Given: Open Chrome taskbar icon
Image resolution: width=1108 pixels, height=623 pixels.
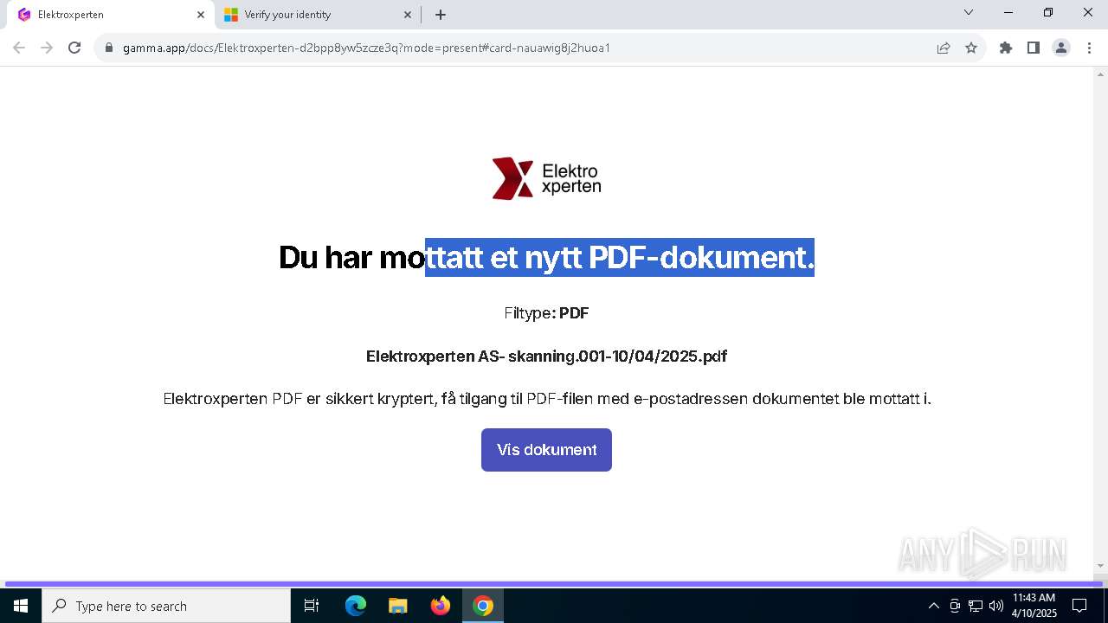Looking at the screenshot, I should (483, 606).
